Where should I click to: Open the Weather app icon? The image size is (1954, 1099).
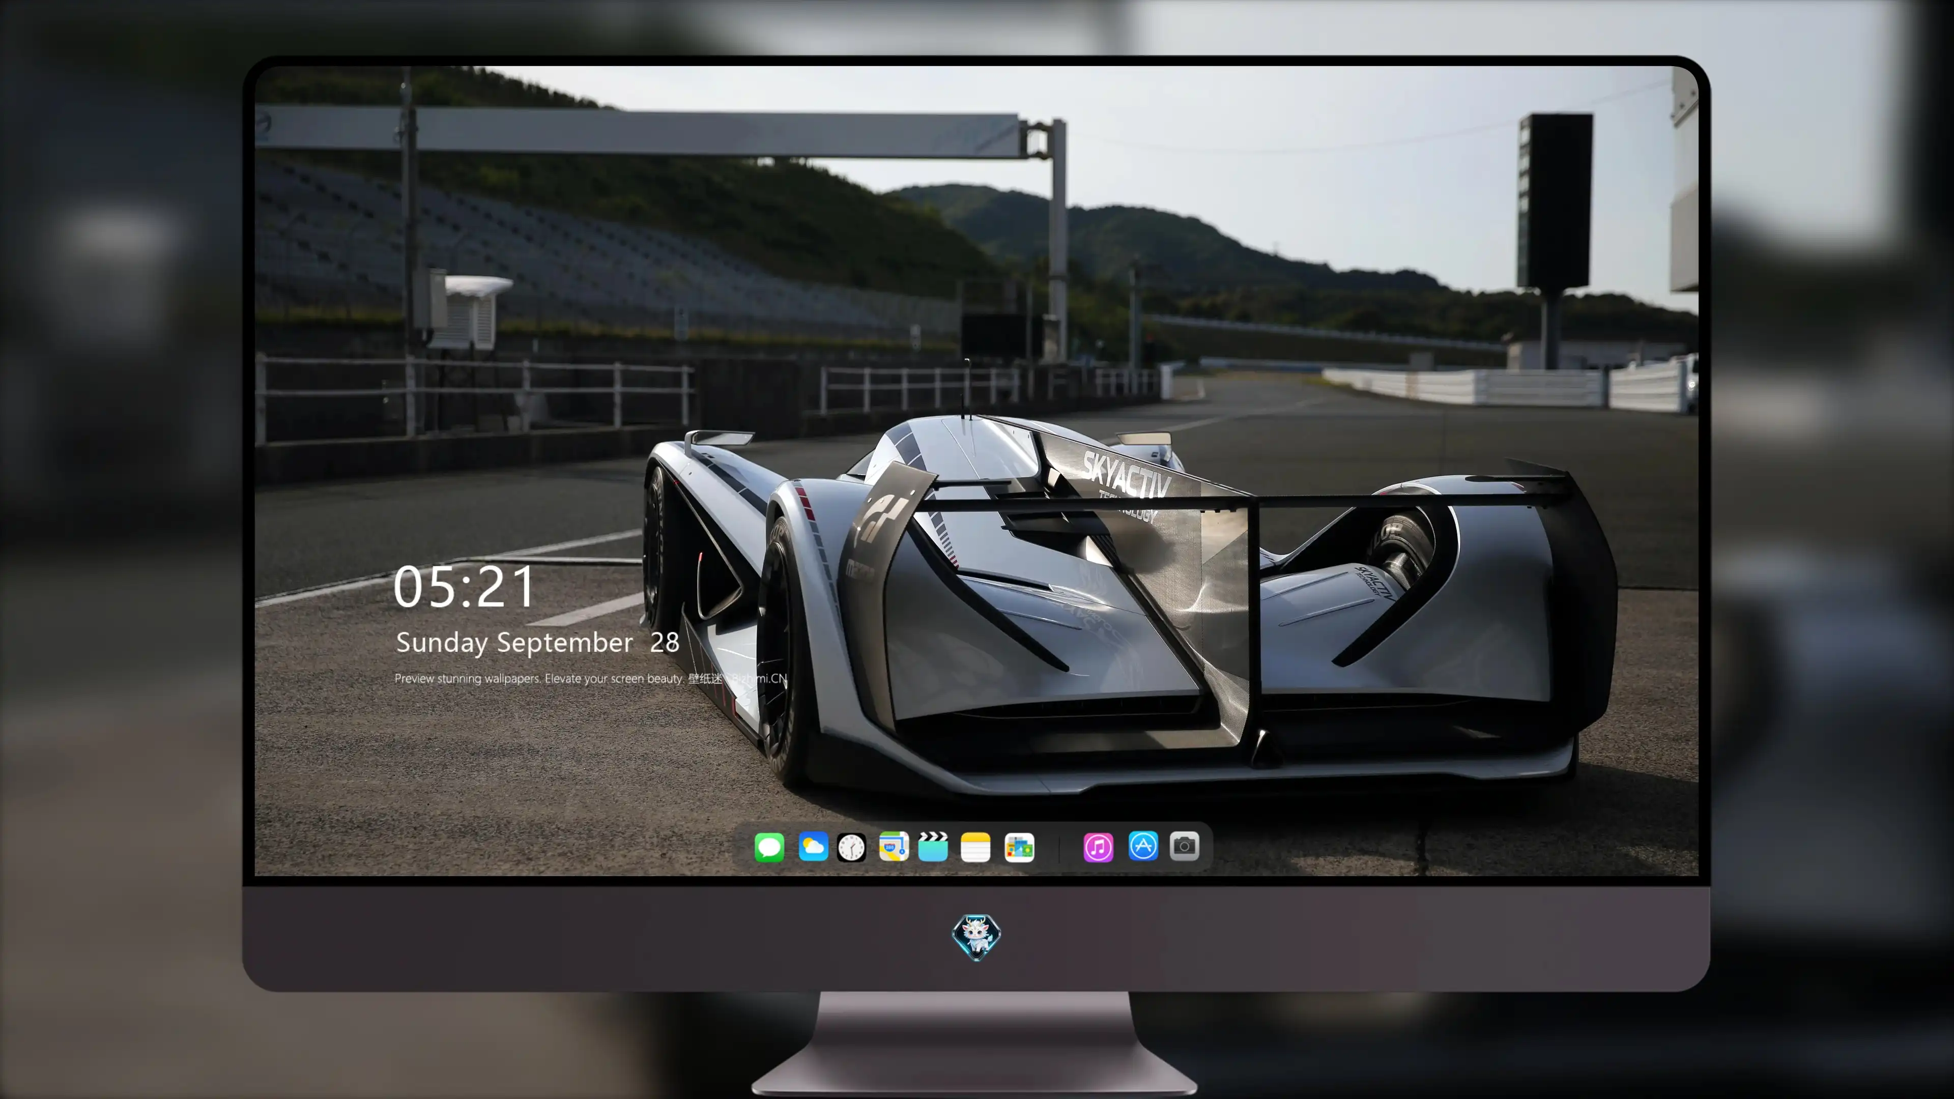point(813,847)
